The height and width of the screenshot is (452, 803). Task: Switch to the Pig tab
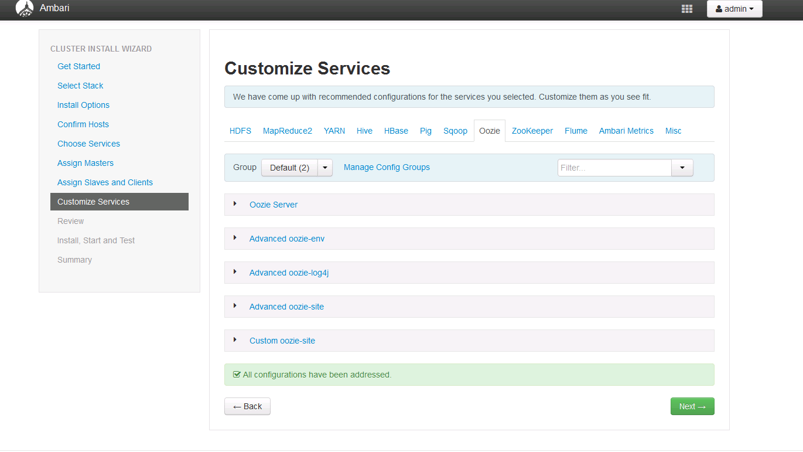(426, 131)
